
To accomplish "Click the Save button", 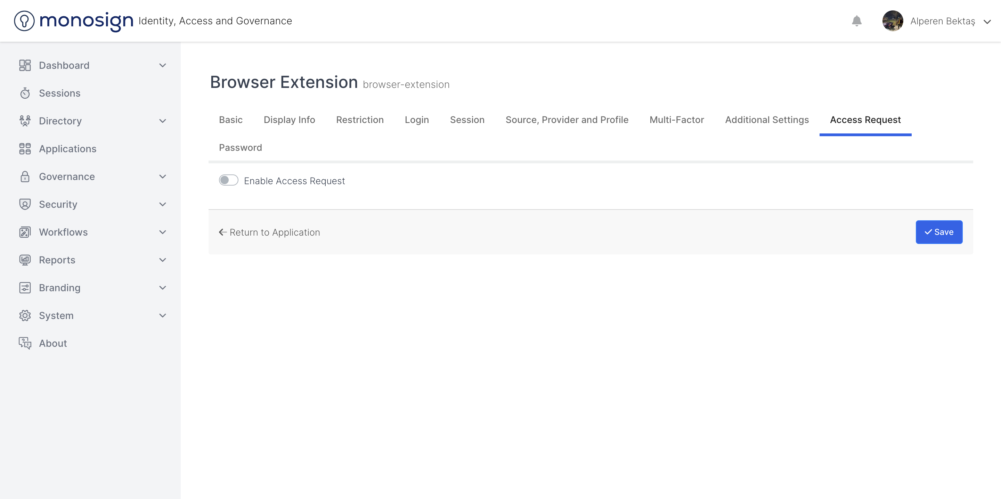I will pyautogui.click(x=939, y=232).
